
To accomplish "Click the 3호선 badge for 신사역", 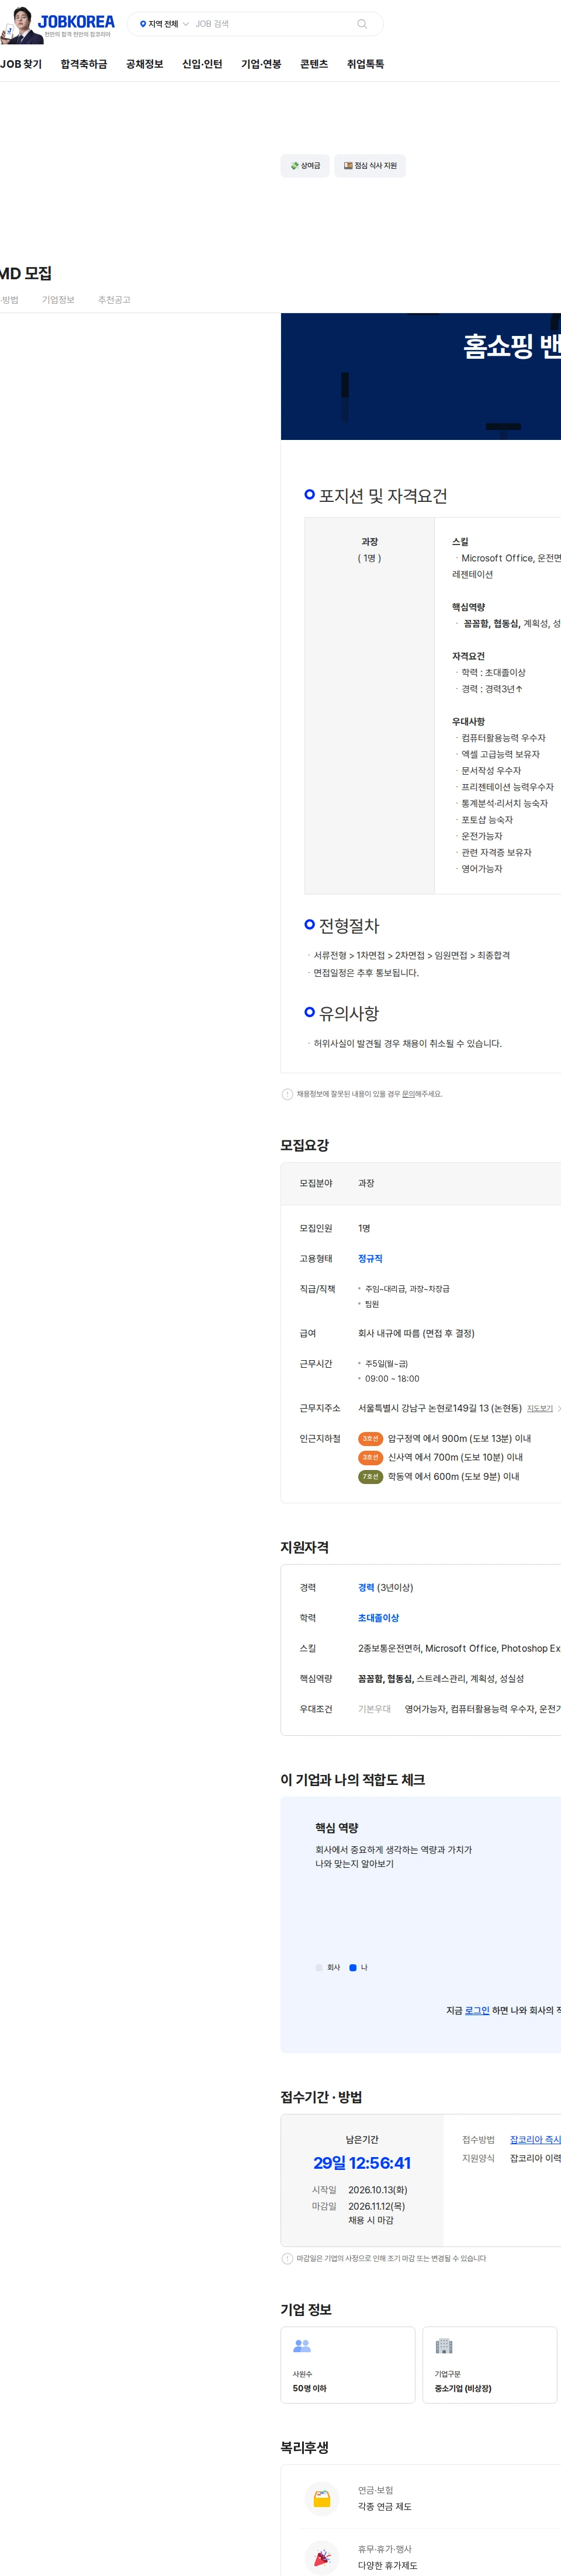I will 371,1458.
